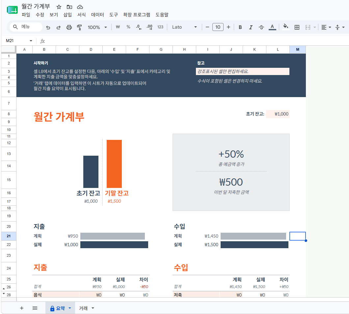Open the zoom 100% dropdown
Image resolution: width=349 pixels, height=314 pixels.
(97, 27)
